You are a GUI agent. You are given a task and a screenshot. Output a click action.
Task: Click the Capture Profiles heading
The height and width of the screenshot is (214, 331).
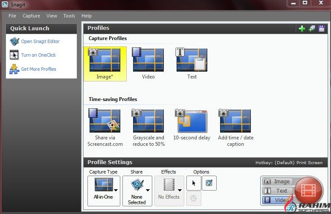click(107, 38)
